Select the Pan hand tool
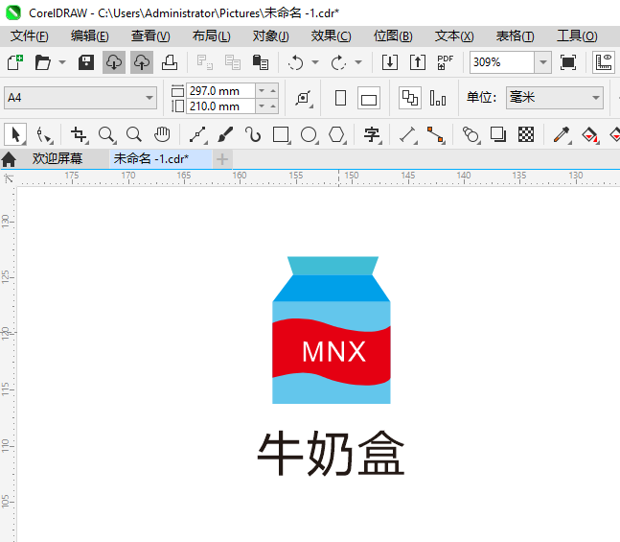The image size is (620, 542). tap(162, 135)
